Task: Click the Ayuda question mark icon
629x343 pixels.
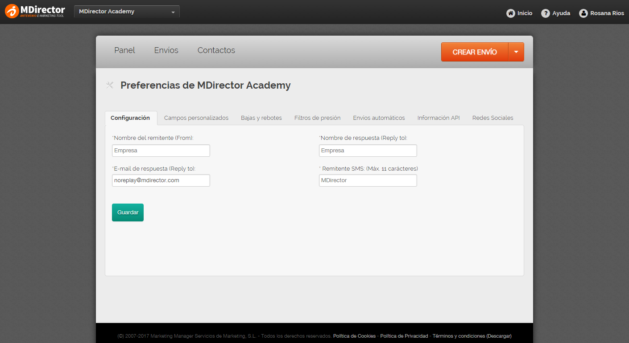Action: pyautogui.click(x=546, y=13)
